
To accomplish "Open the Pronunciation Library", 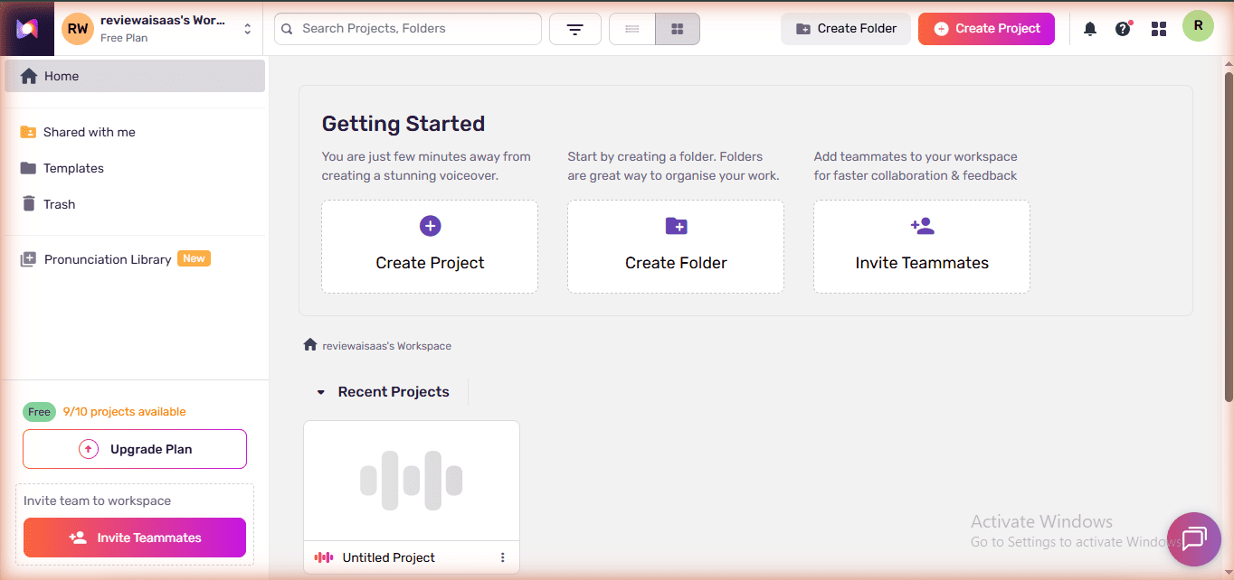I will pyautogui.click(x=108, y=259).
